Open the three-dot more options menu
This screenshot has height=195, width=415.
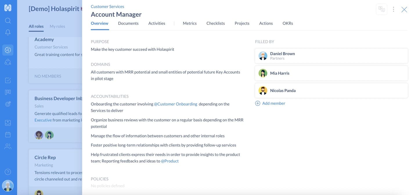[x=394, y=9]
